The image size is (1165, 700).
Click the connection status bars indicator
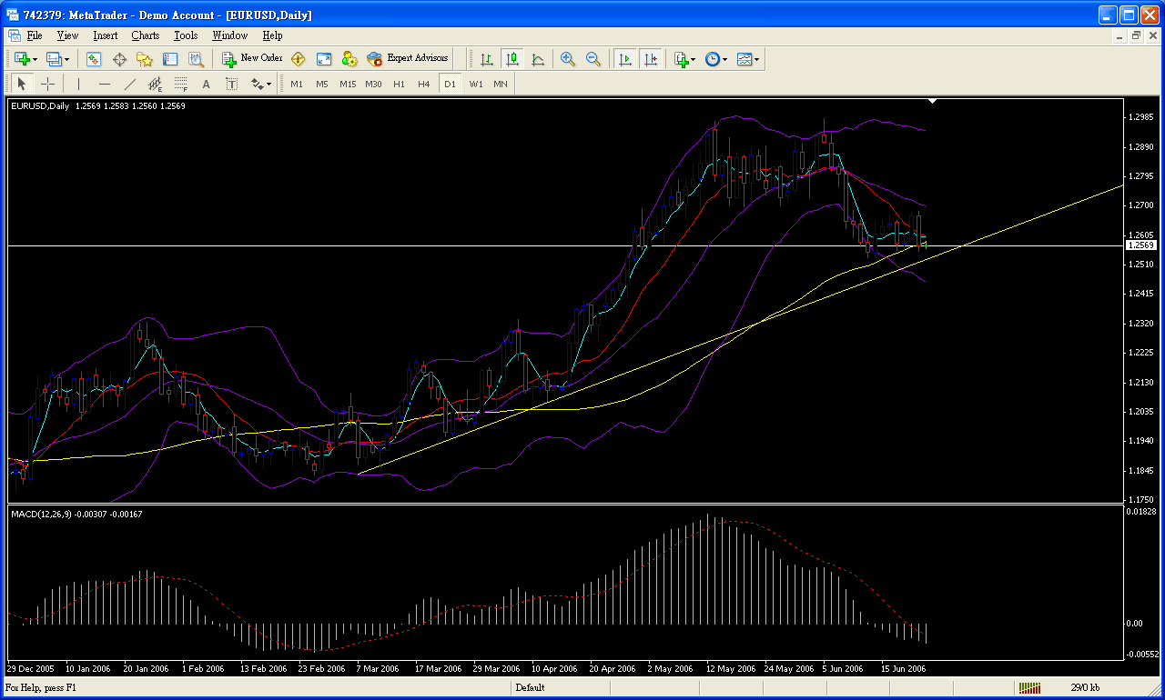point(1029,688)
